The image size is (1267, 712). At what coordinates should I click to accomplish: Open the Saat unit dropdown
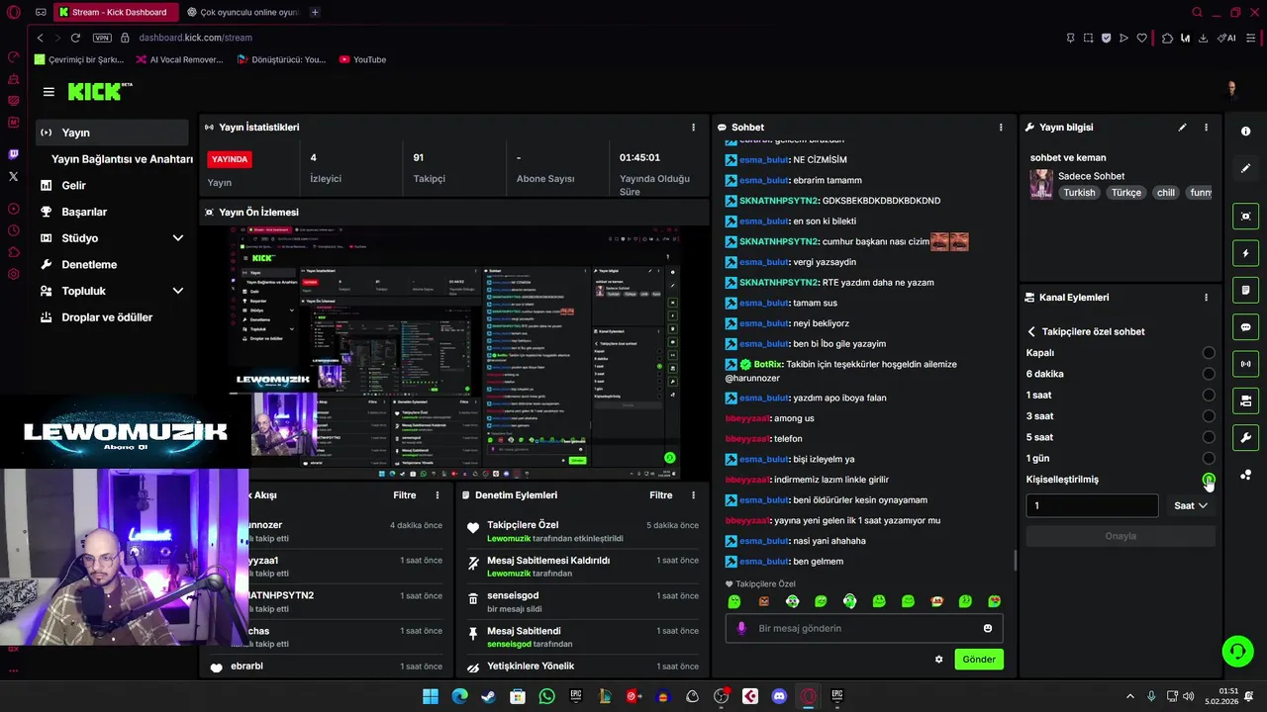[x=1190, y=505]
